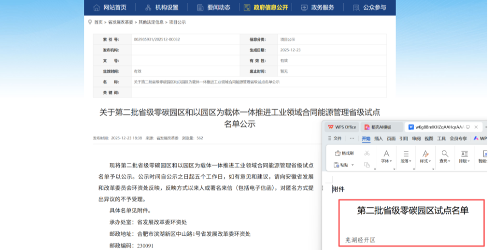Click the 省发展改革委 breadcrumb link
Screen dimensions: 491x250
[x=121, y=22]
